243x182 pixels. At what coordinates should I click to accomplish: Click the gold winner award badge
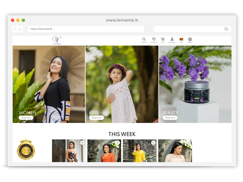point(26,149)
